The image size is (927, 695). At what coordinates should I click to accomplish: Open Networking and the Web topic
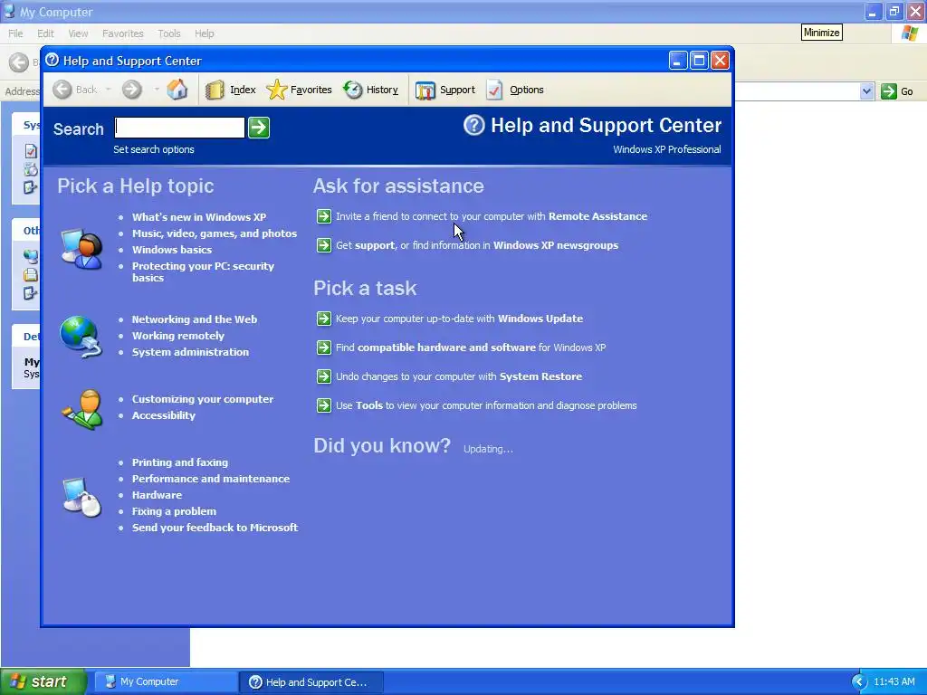(x=195, y=319)
